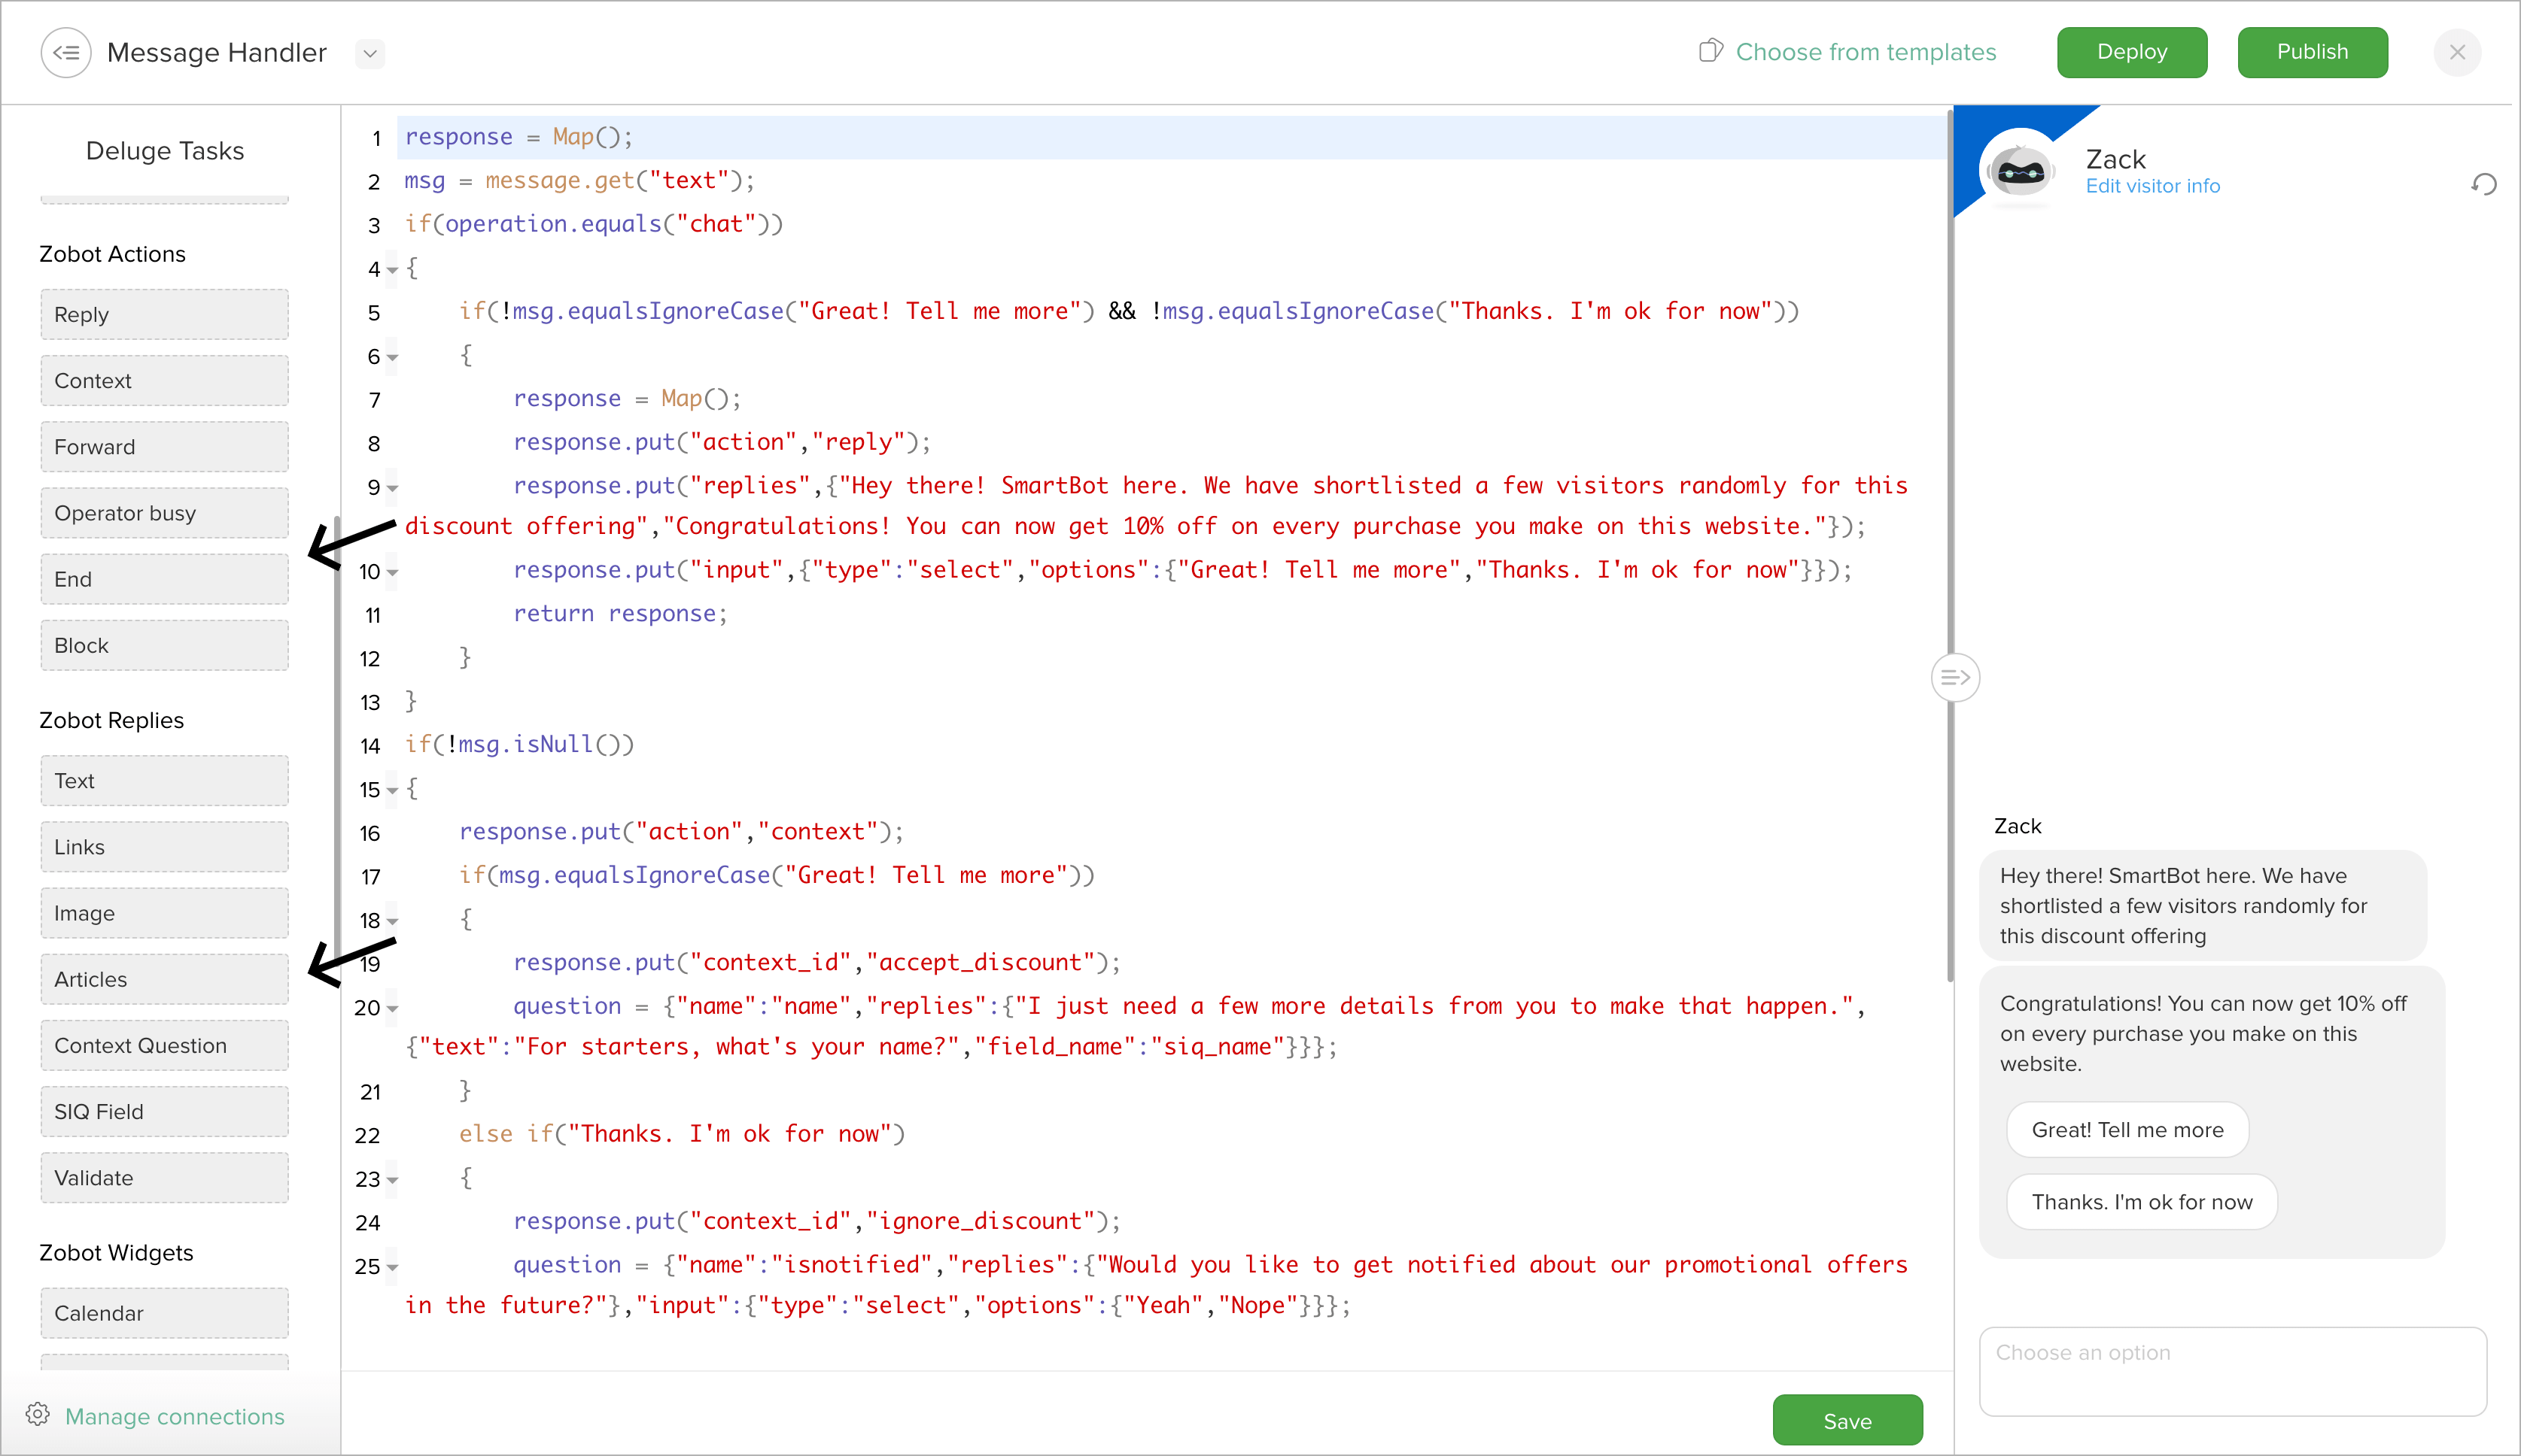Choose 'Thanks. I'm ok for now' option

[2141, 1202]
